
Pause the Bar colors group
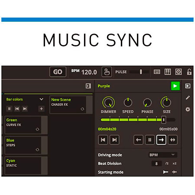point(10,109)
